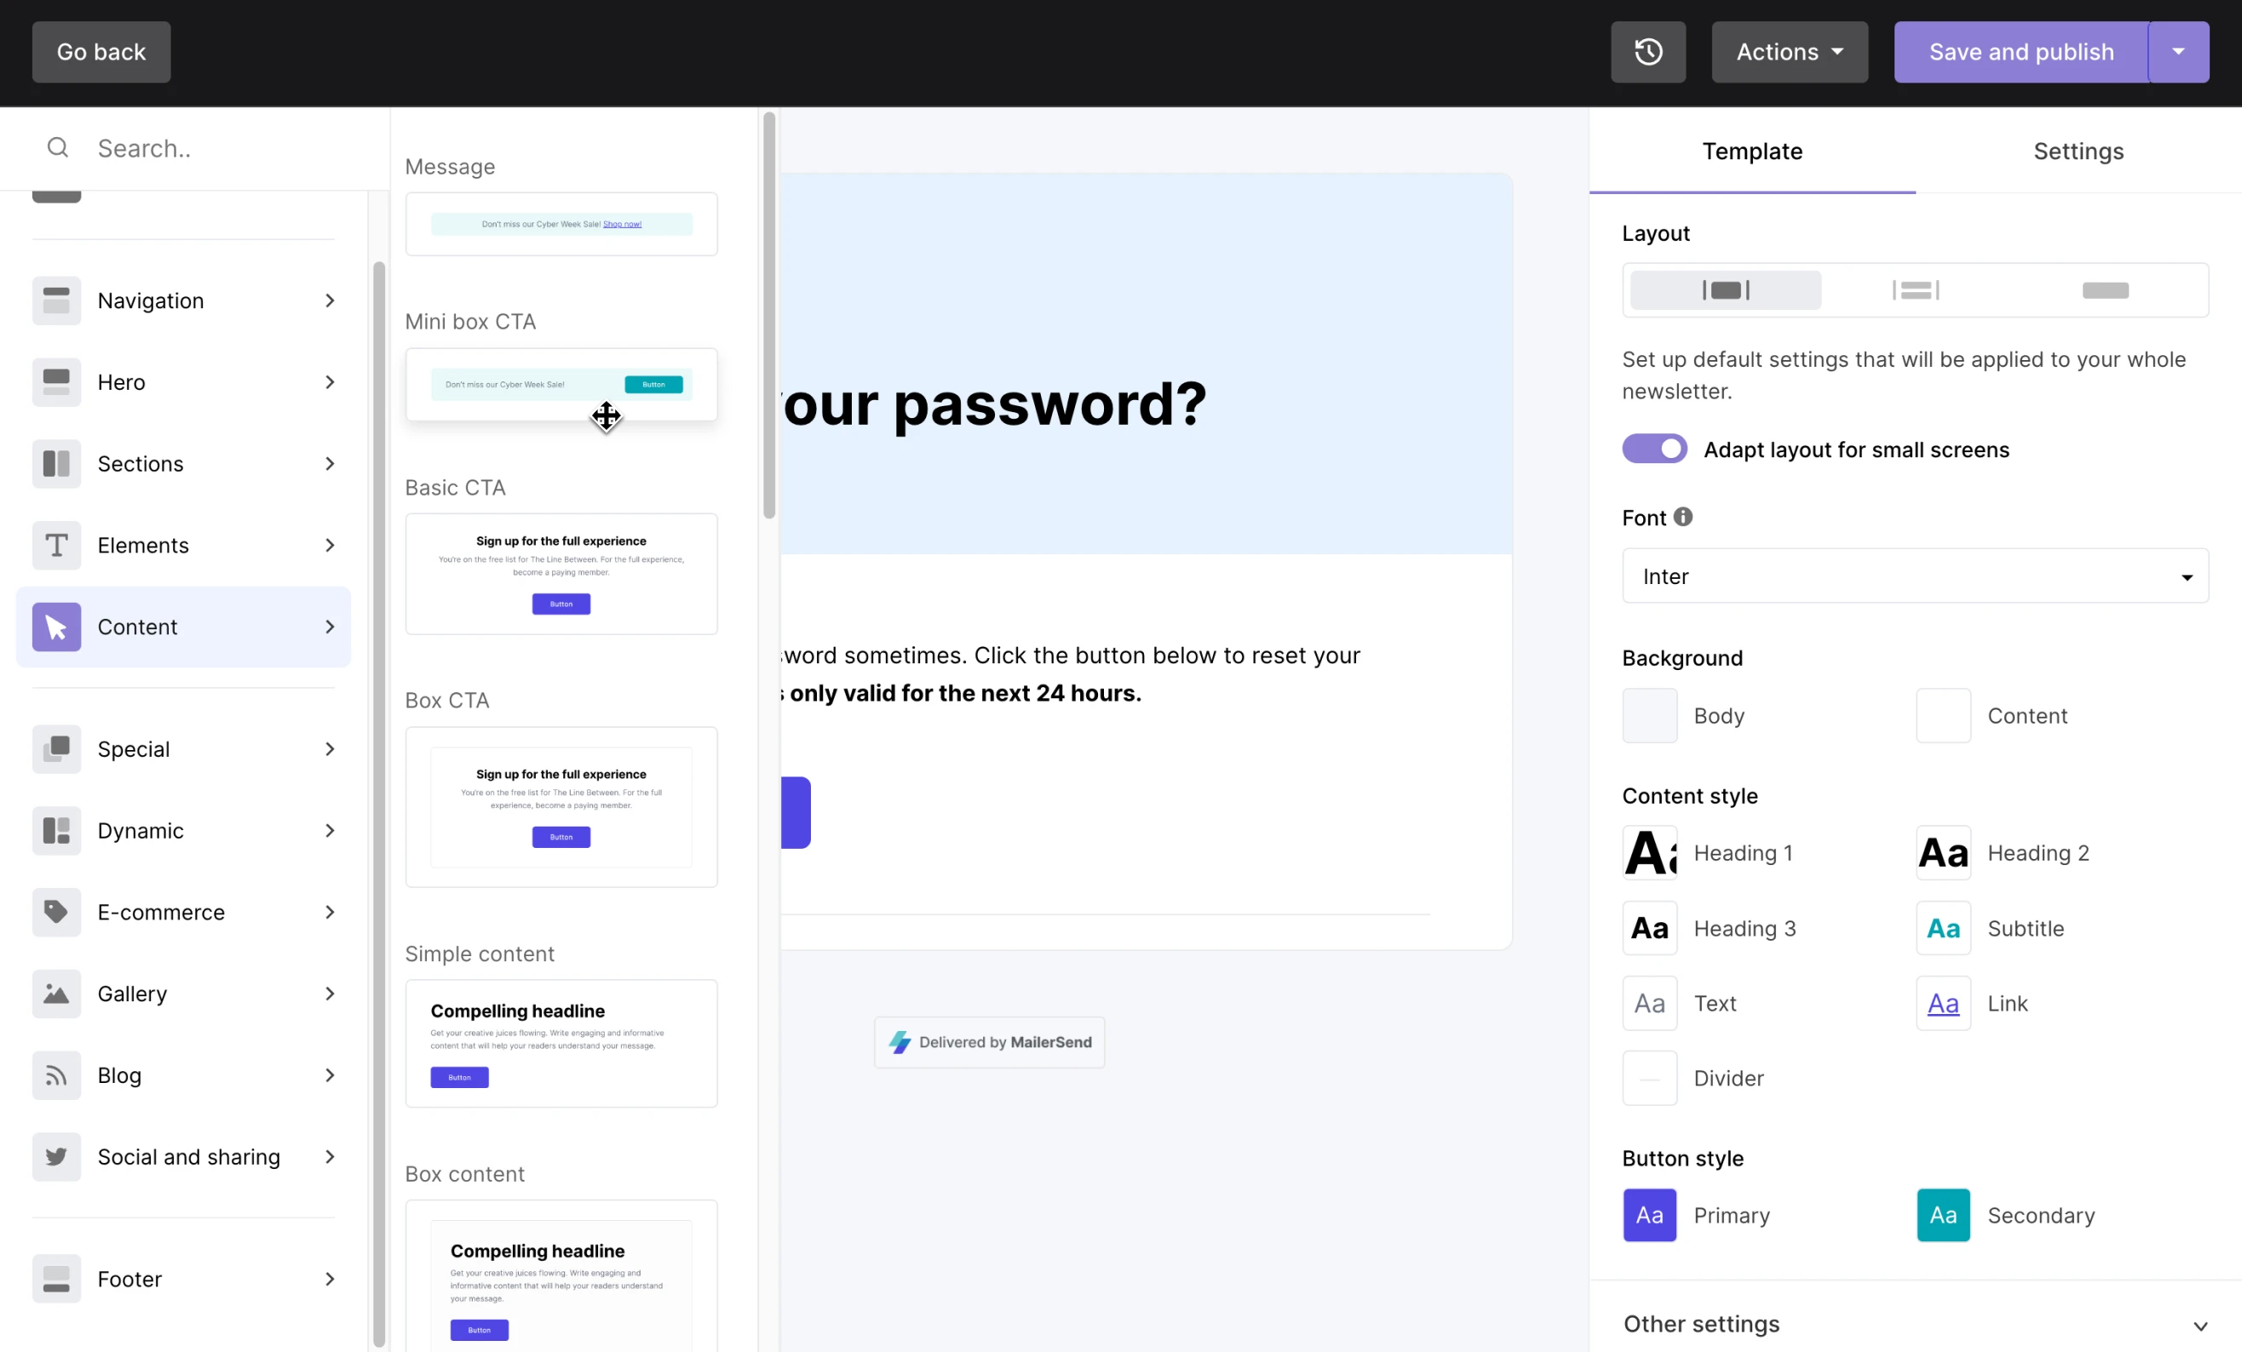2242x1352 pixels.
Task: Open Primary button style swatch
Action: (1650, 1216)
